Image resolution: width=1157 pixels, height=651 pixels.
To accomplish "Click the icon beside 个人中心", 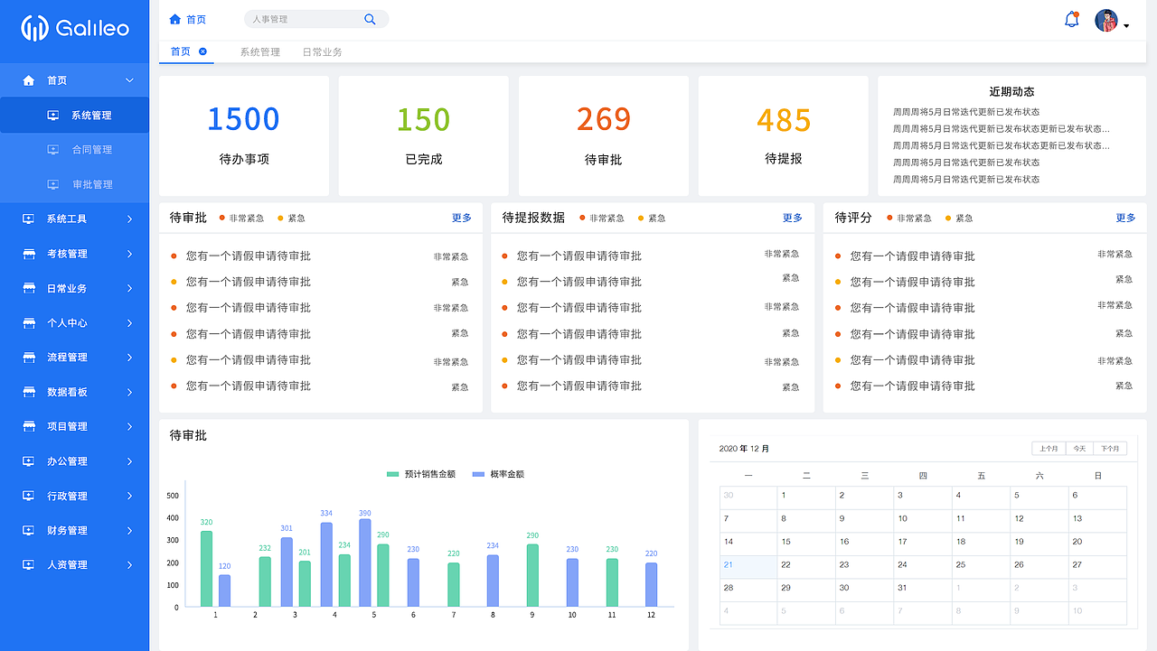I will pos(29,323).
